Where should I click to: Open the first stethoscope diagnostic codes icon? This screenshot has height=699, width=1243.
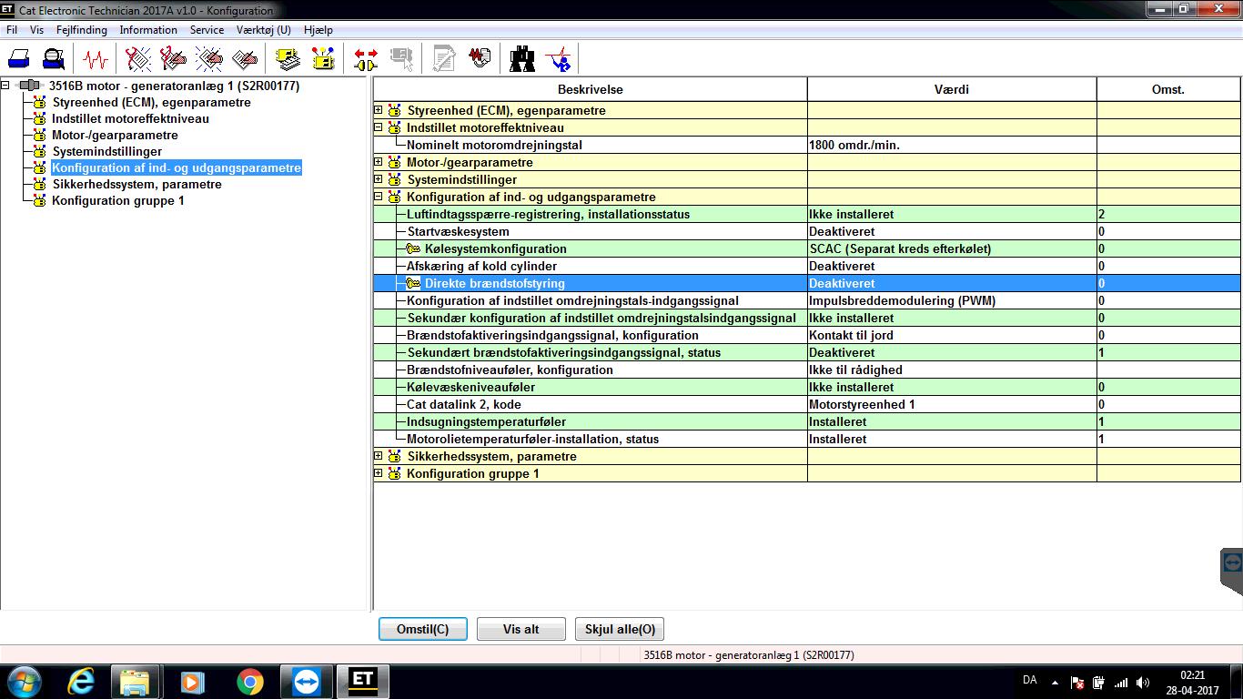(x=138, y=59)
